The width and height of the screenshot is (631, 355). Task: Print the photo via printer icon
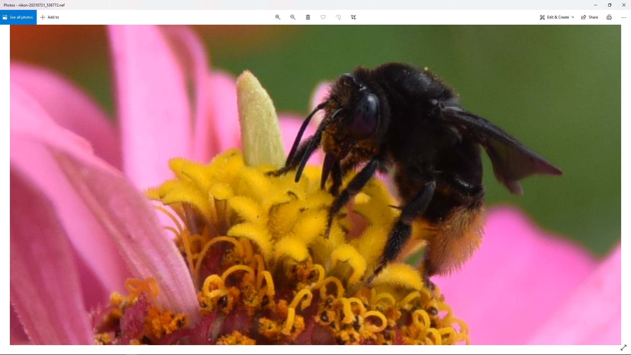tap(609, 17)
